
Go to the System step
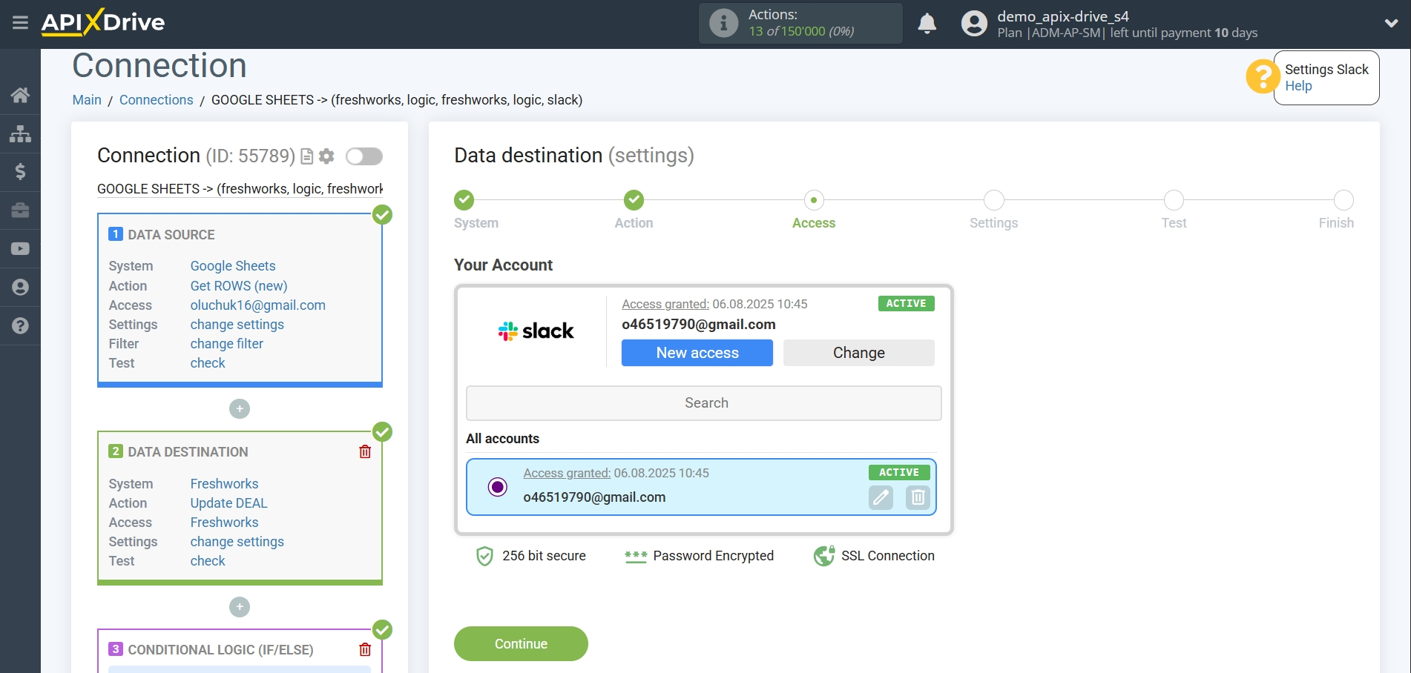click(464, 200)
